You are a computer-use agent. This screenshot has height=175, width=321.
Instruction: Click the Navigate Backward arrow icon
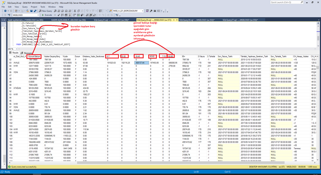point(5,11)
